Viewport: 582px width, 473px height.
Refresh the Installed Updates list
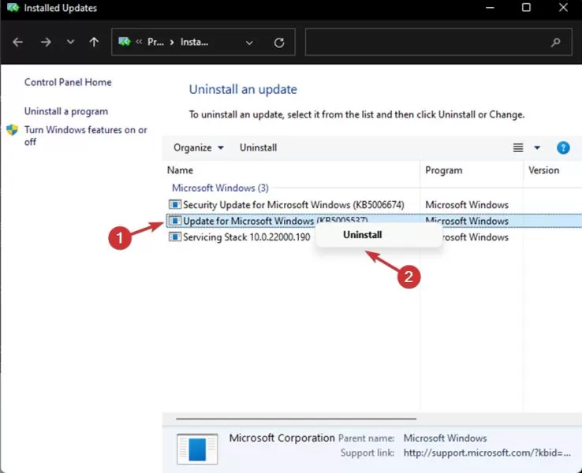point(279,43)
